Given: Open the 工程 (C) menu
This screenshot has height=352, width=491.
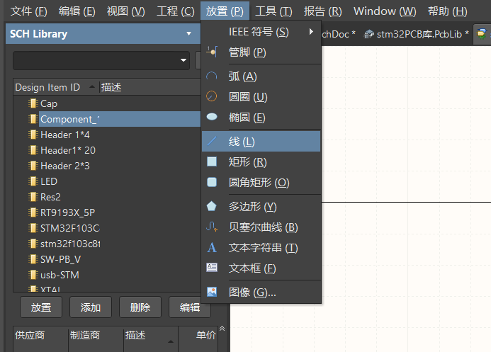Looking at the screenshot, I should tap(176, 11).
